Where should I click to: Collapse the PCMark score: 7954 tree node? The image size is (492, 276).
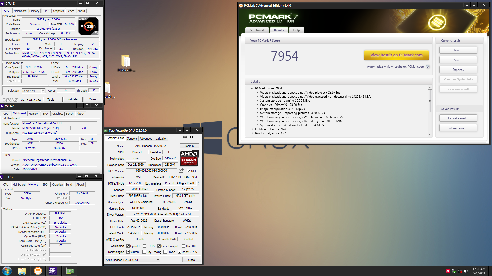[252, 88]
